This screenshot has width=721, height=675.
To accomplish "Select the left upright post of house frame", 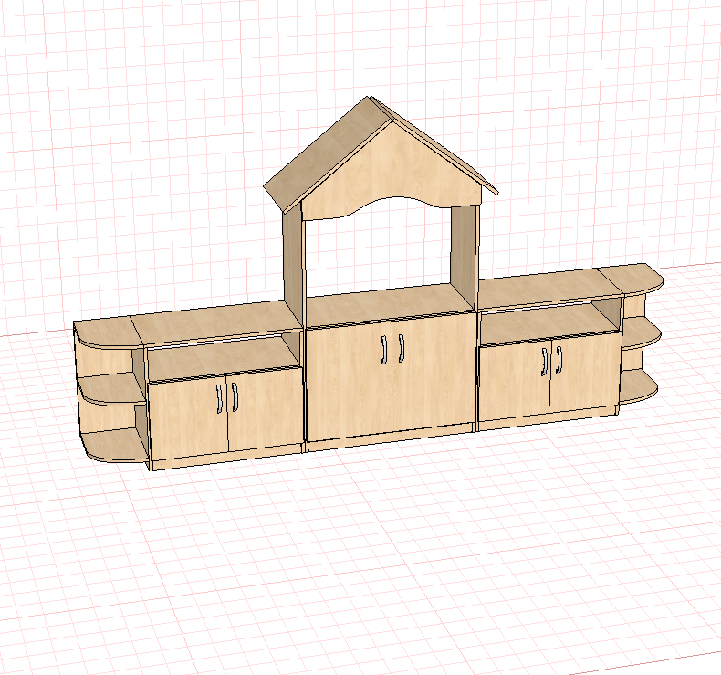I will coord(292,265).
